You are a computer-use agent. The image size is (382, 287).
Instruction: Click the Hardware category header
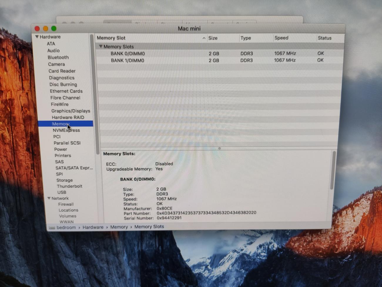click(x=50, y=37)
